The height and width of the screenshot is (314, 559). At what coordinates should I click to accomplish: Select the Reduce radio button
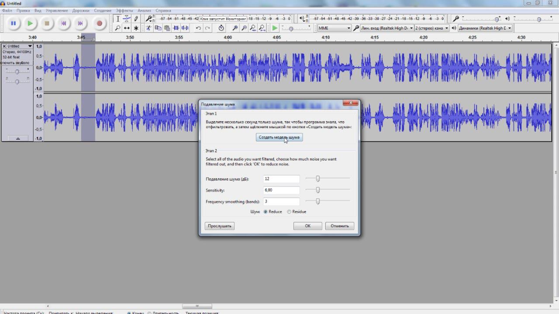(x=266, y=212)
